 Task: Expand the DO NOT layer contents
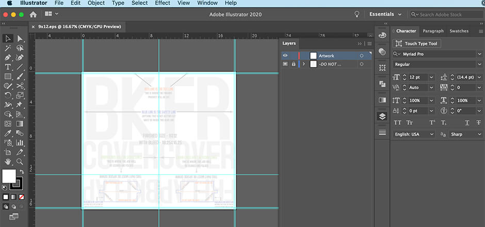point(304,64)
